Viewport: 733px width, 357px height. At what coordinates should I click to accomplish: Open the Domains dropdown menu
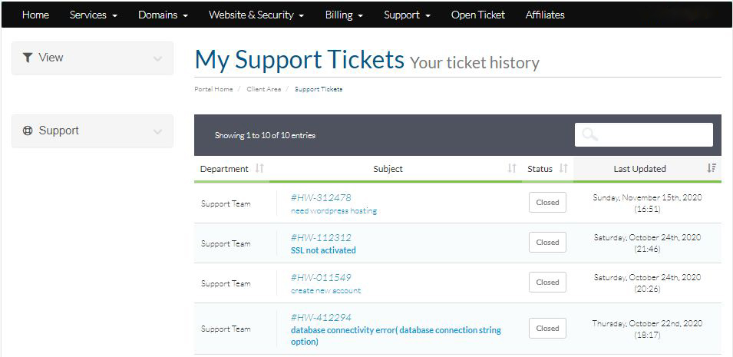(x=163, y=15)
